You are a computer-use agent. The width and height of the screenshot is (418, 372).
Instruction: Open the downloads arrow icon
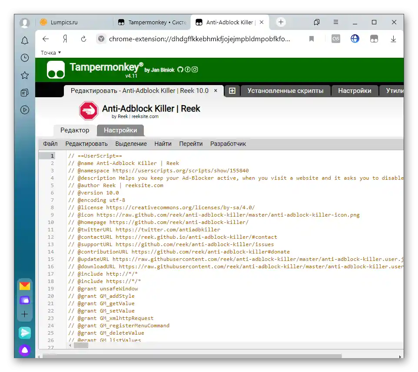tap(393, 39)
